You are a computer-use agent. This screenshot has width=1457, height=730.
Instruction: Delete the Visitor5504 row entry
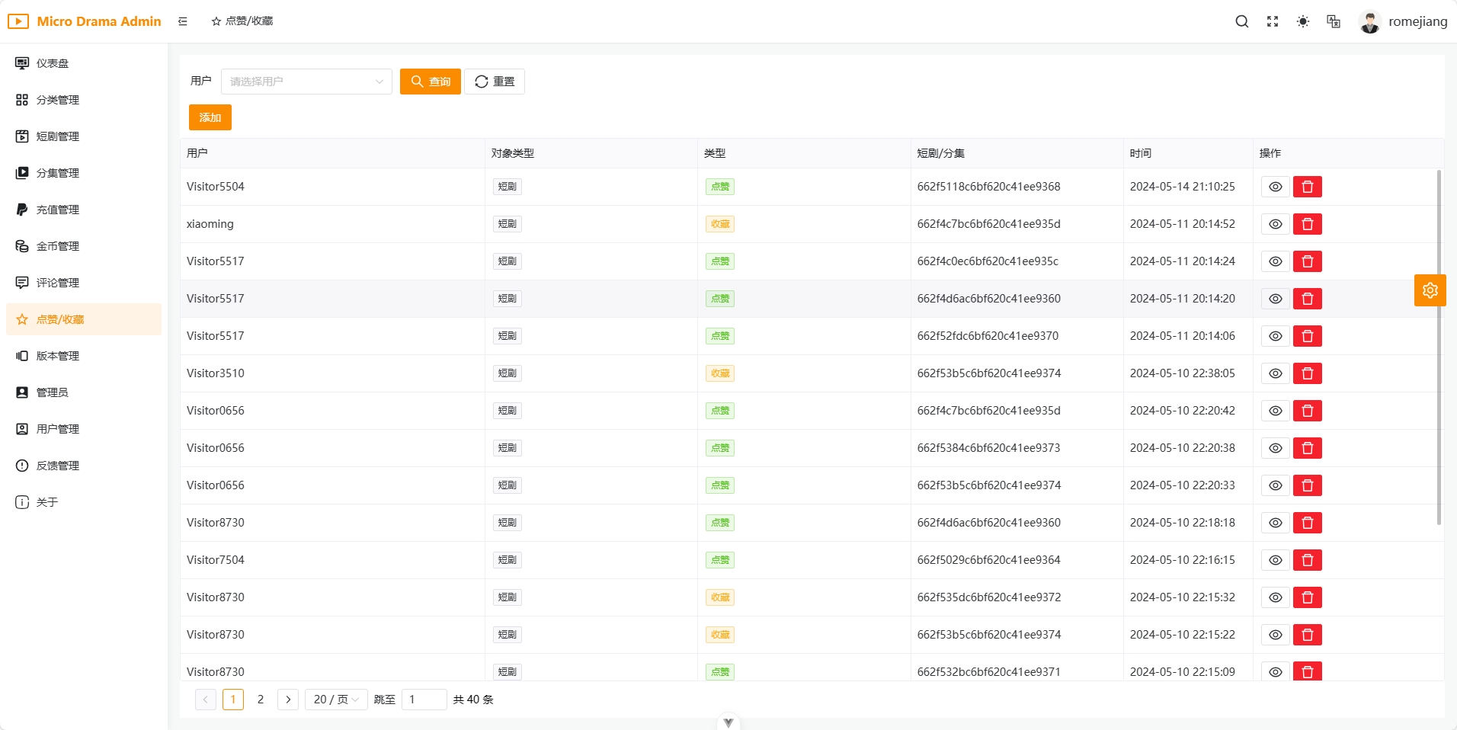coord(1308,187)
